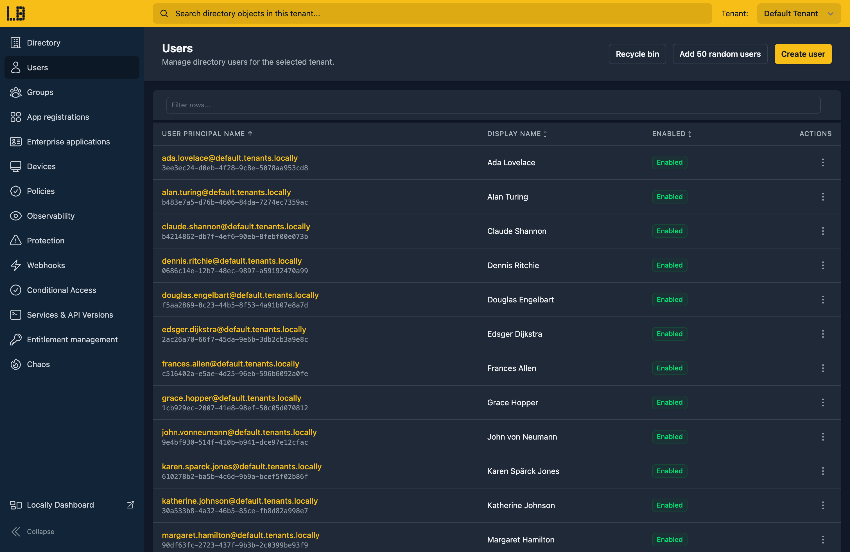Viewport: 850px width, 552px height.
Task: Click the Enterprise applications card icon
Action: (16, 142)
